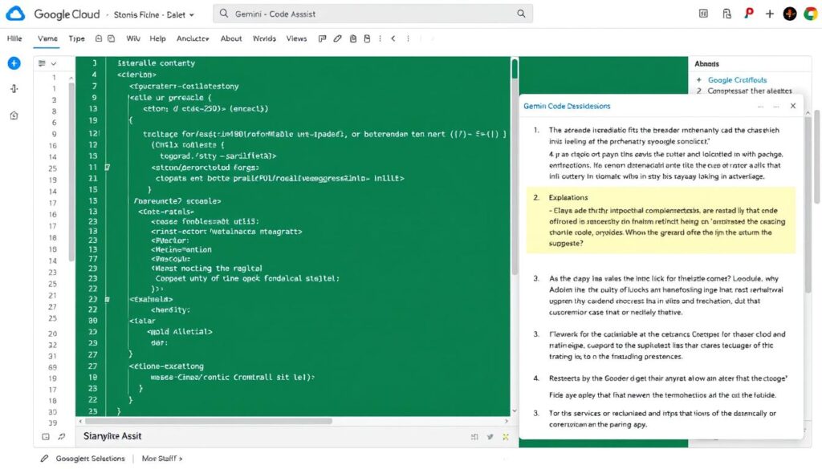Click the bird icon in Sianyiite Assit bar
The height and width of the screenshot is (469, 822).
pyautogui.click(x=490, y=437)
